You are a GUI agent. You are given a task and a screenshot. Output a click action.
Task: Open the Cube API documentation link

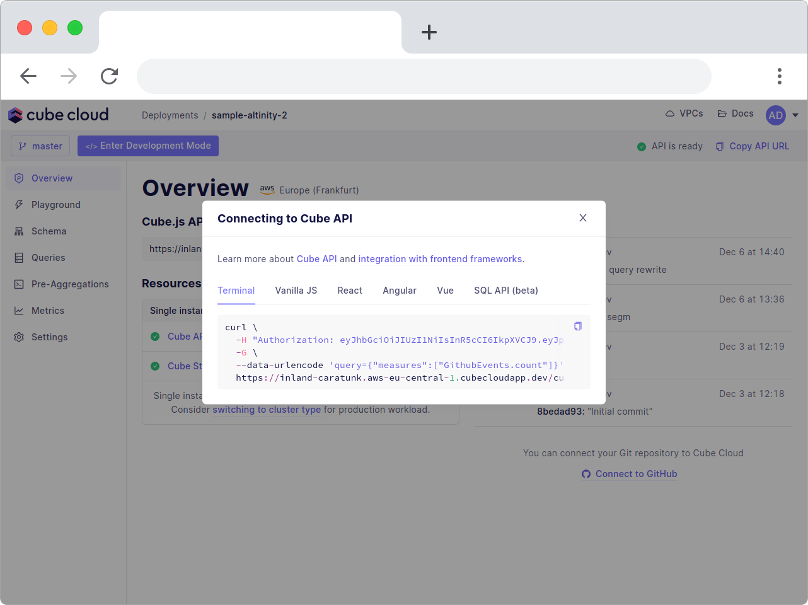[x=317, y=259]
